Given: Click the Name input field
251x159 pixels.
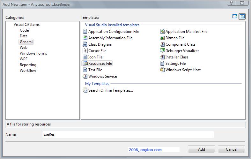Looking at the screenshot, I should pos(128,134).
